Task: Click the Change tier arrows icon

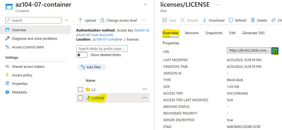Action: 273,20
